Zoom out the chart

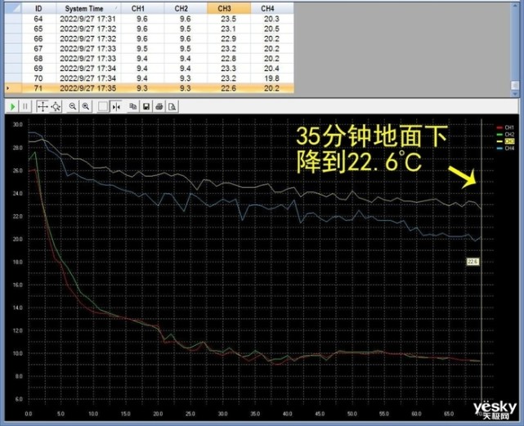[72, 106]
